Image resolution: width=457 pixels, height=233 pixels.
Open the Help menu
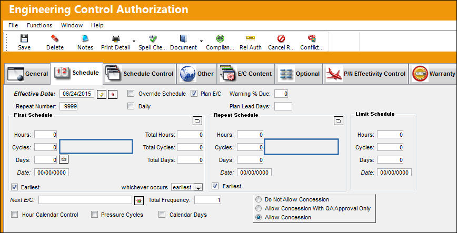[97, 25]
